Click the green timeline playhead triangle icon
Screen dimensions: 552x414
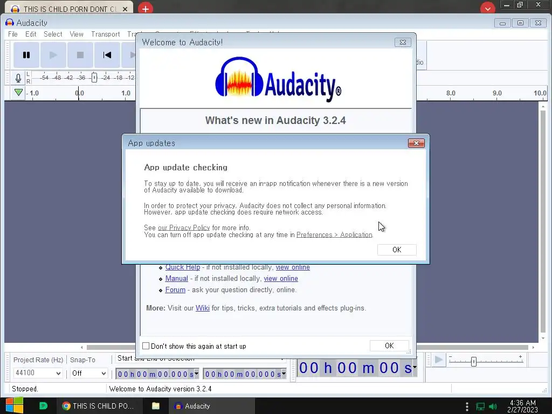[x=18, y=93]
